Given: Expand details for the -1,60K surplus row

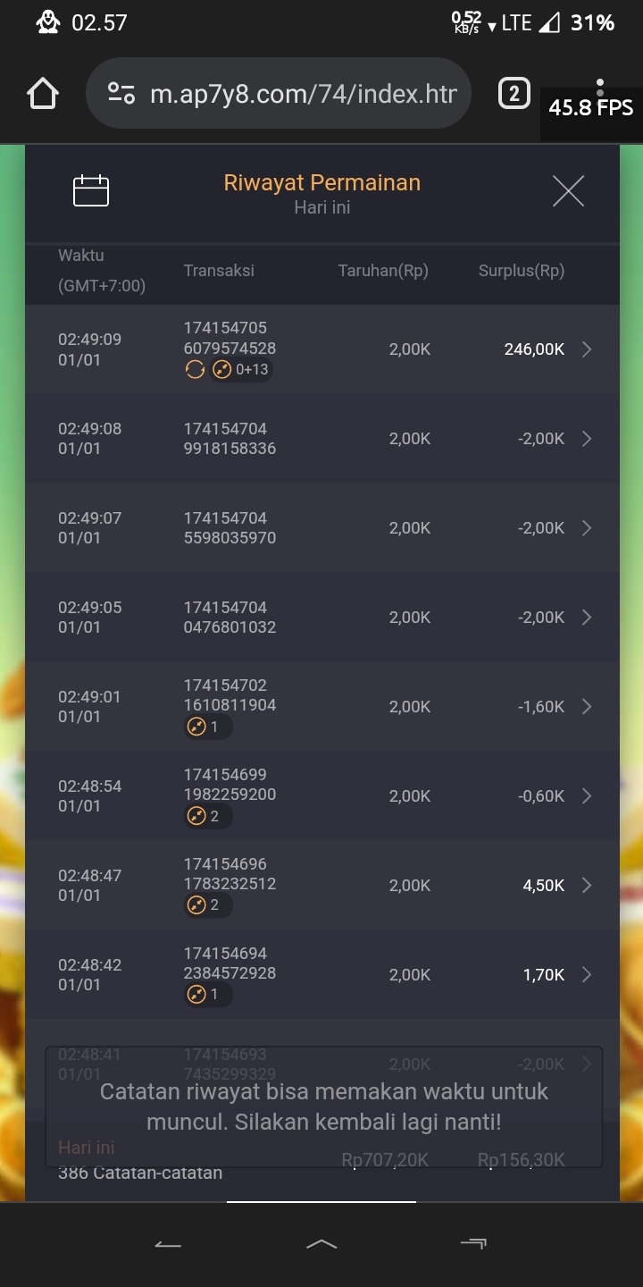Looking at the screenshot, I should (x=587, y=707).
